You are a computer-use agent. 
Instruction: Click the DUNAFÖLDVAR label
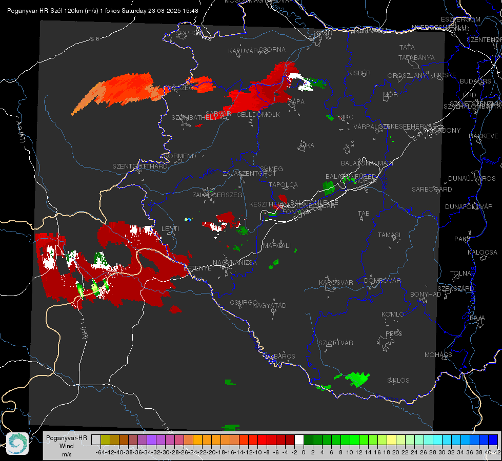pyautogui.click(x=469, y=206)
